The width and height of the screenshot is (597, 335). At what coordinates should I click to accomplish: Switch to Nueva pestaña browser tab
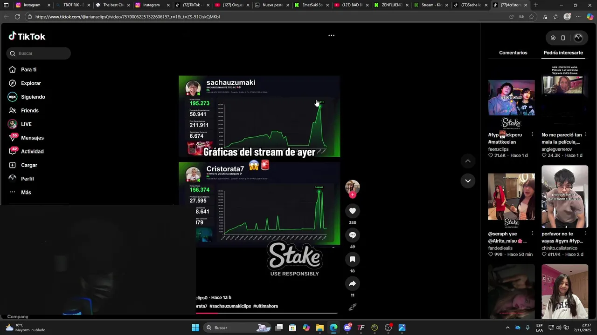(x=271, y=5)
